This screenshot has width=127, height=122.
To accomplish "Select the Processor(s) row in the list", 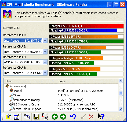I will pyautogui.click(x=18, y=86).
